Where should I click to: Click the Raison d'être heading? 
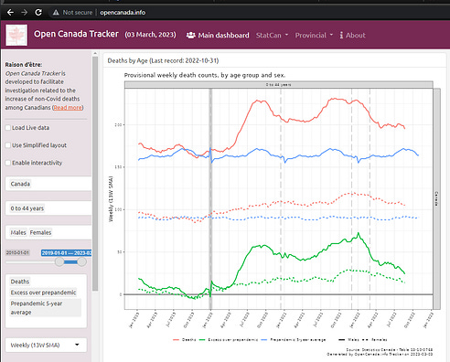tap(24, 65)
